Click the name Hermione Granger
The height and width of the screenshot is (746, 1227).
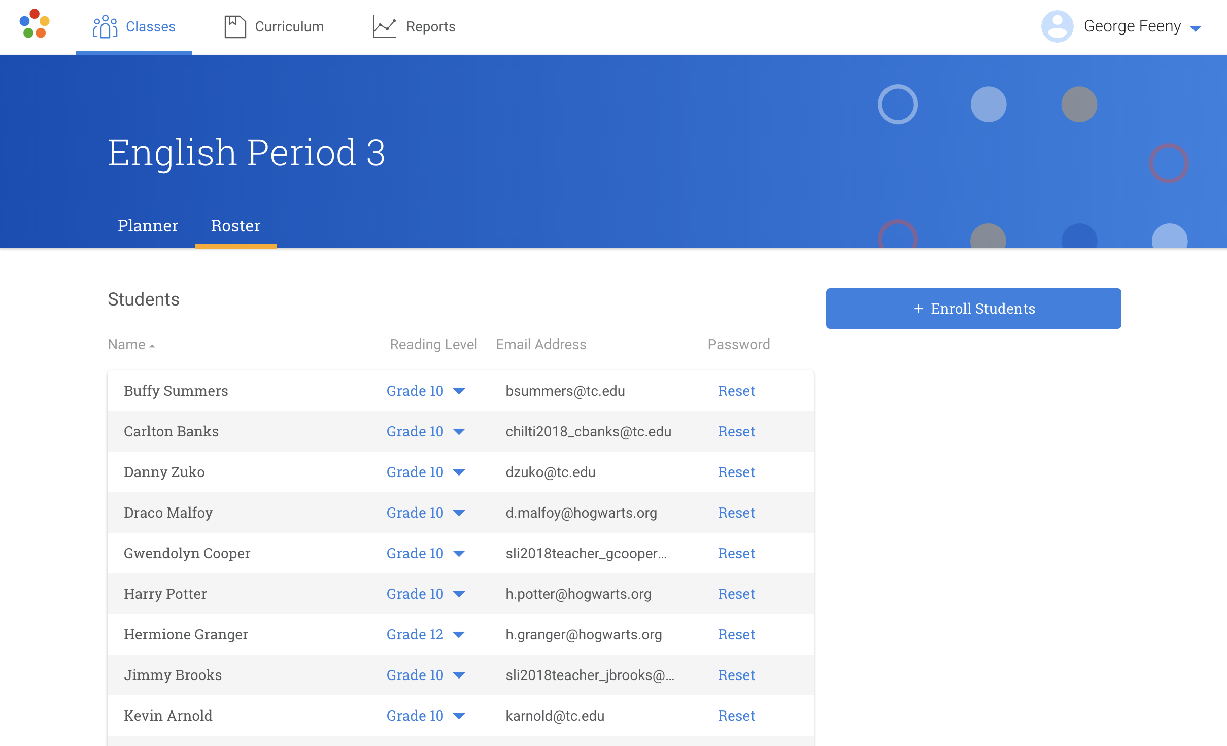click(x=186, y=635)
